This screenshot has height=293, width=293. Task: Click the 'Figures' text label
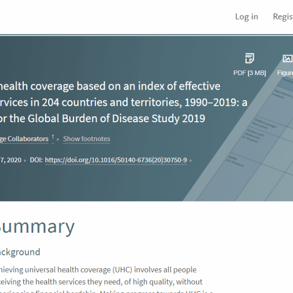tap(285, 73)
